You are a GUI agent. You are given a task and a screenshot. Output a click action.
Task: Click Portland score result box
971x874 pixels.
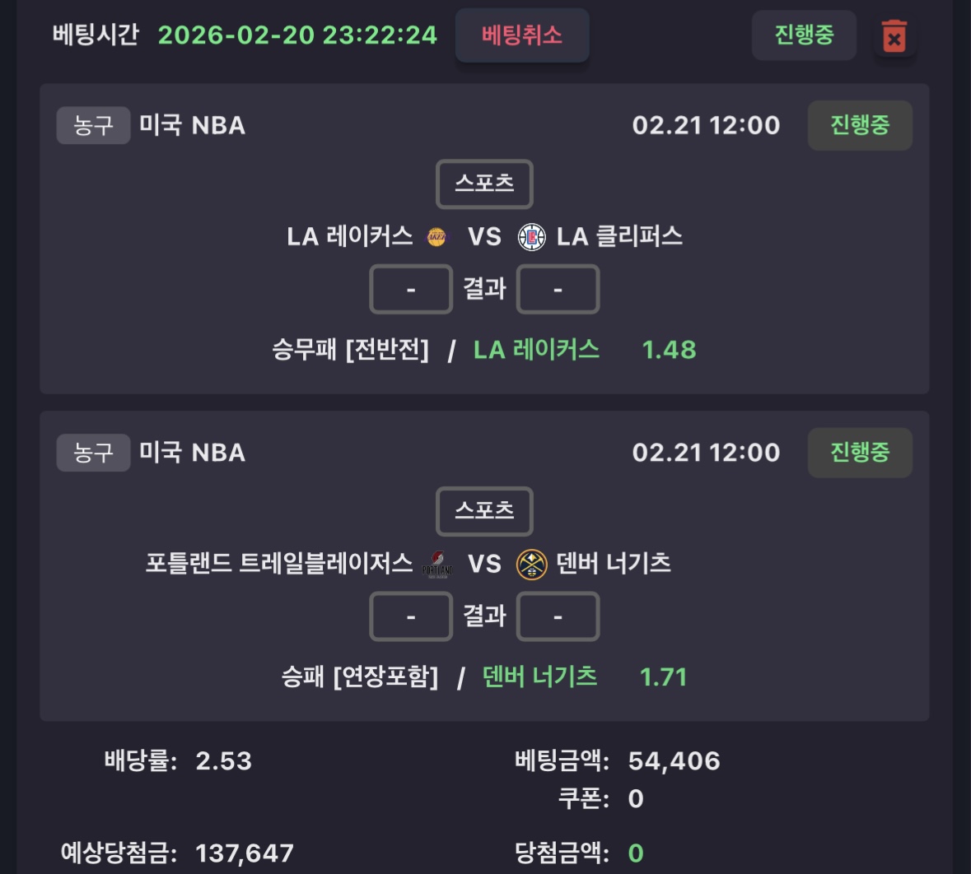(411, 616)
